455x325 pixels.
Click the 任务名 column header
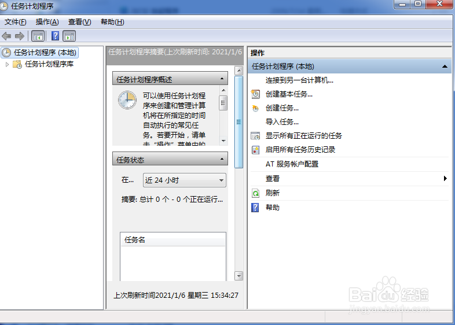click(x=173, y=240)
